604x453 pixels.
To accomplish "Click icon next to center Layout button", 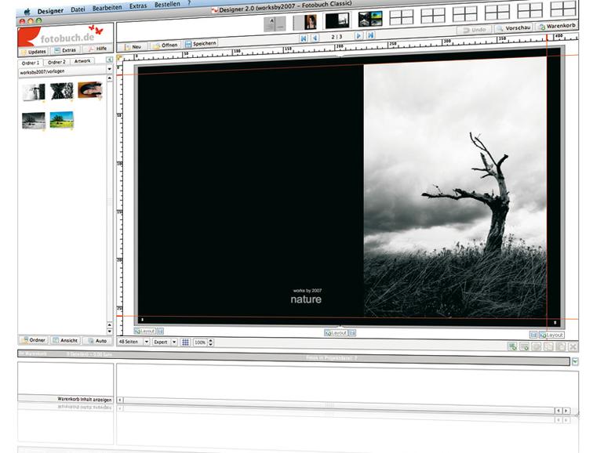I will tap(352, 333).
